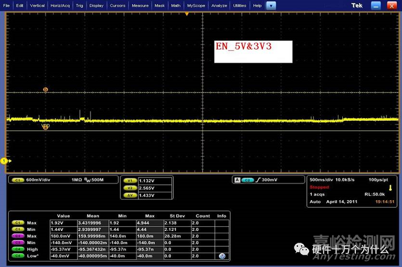Click the C1 Max measurement row badge
Viewport: 402px width, 267px height.
(18, 223)
